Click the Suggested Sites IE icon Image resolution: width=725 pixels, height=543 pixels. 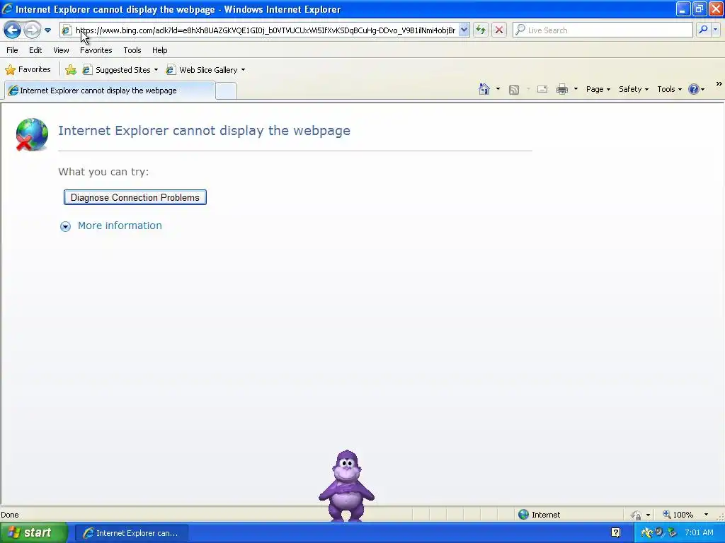point(87,70)
